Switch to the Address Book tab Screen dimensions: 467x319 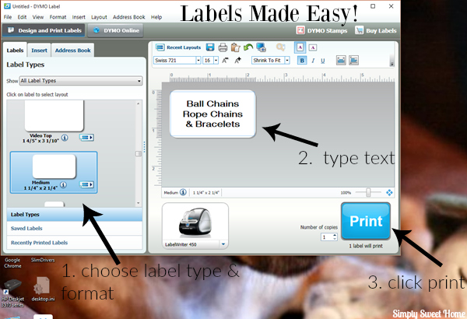pyautogui.click(x=72, y=51)
